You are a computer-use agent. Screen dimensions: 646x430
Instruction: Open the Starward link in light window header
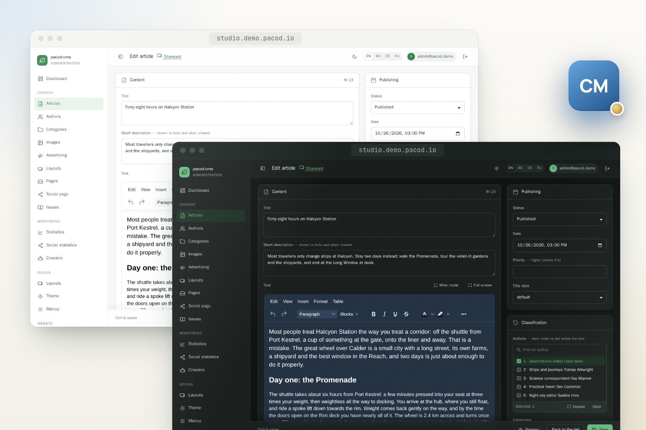(x=169, y=56)
